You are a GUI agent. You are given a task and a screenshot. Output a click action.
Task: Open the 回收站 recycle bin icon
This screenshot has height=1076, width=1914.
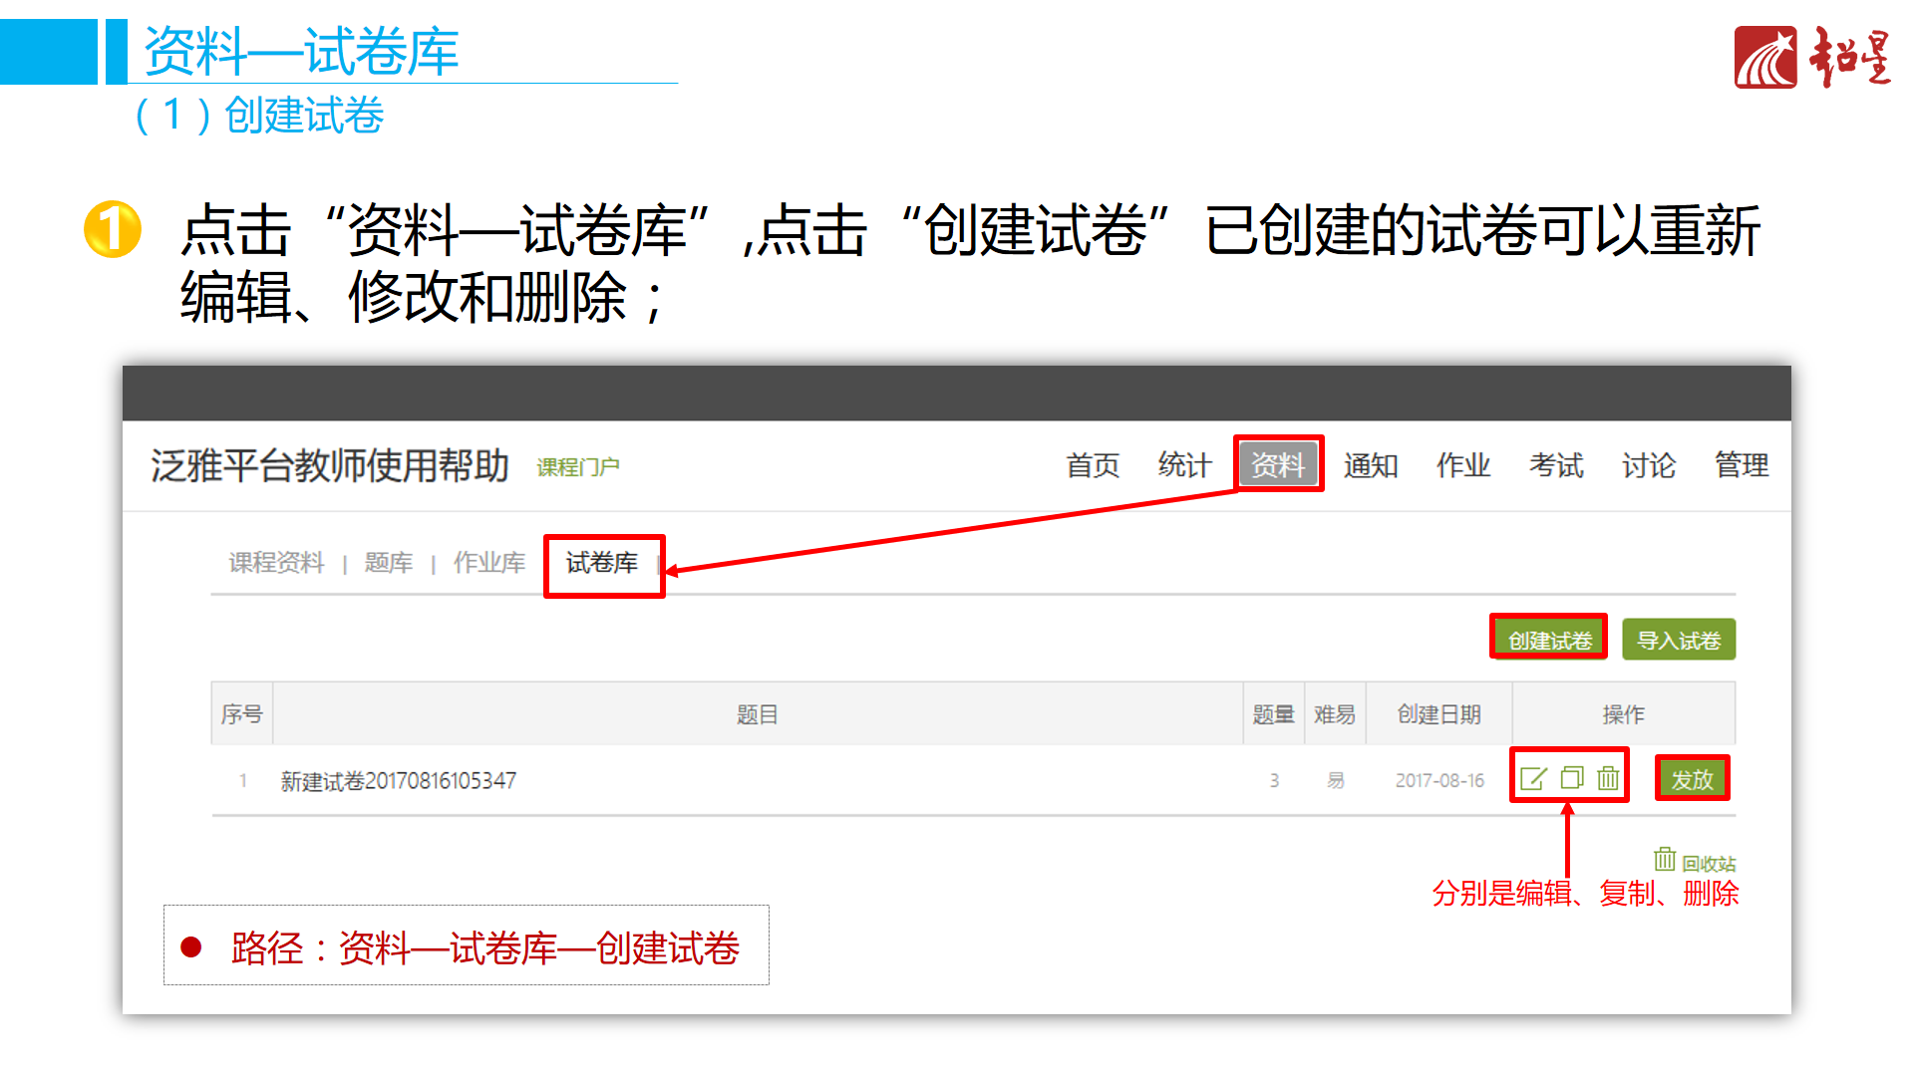coord(1665,859)
